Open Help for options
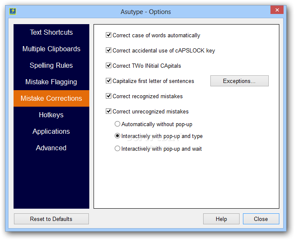This screenshot has width=295, height=240. pos(221,219)
